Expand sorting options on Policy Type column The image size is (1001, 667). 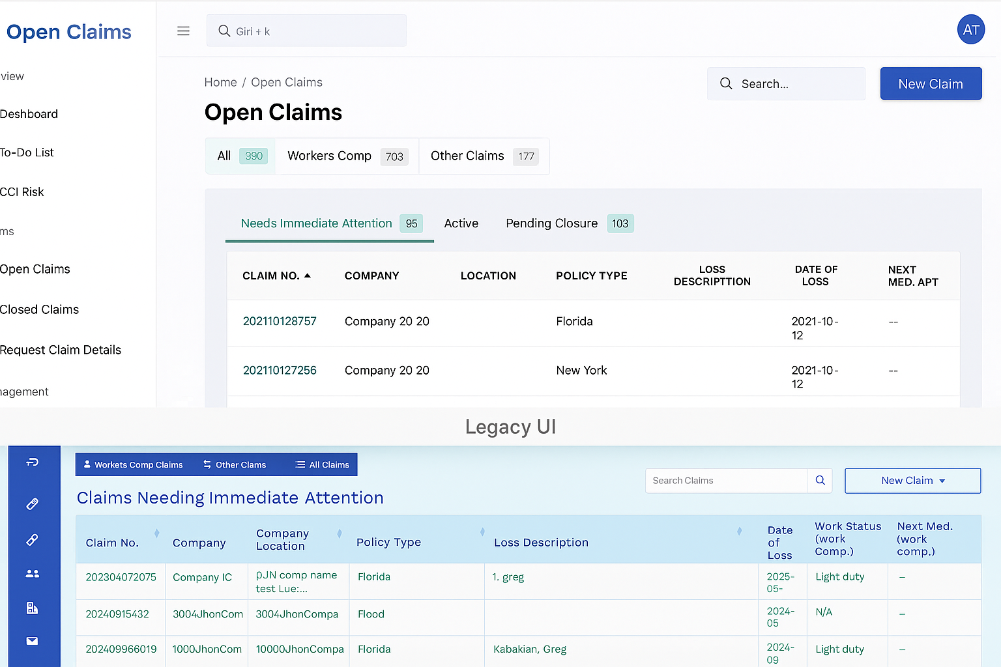(x=482, y=532)
